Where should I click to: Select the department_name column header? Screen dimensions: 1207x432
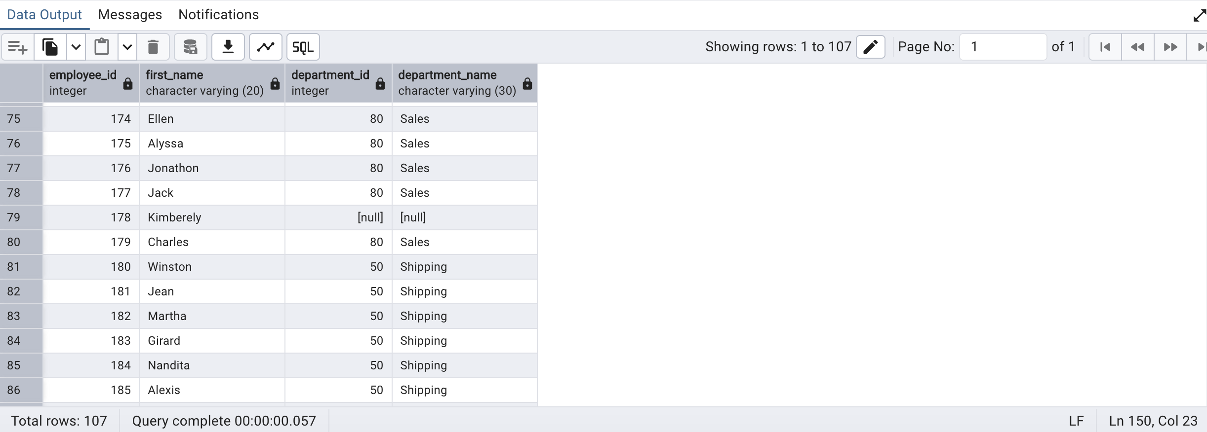click(457, 83)
